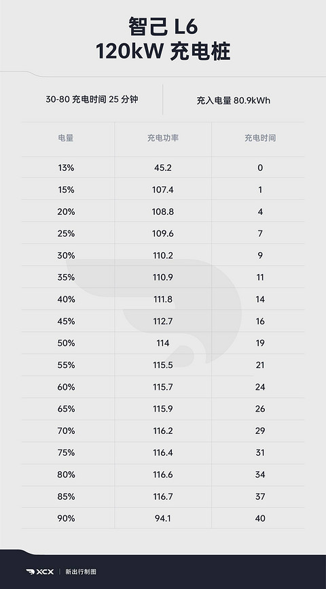
Task: Select the 13% battery level cell
Action: tap(66, 168)
